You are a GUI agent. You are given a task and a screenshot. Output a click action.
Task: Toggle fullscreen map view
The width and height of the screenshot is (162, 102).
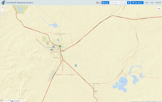coord(2,14)
